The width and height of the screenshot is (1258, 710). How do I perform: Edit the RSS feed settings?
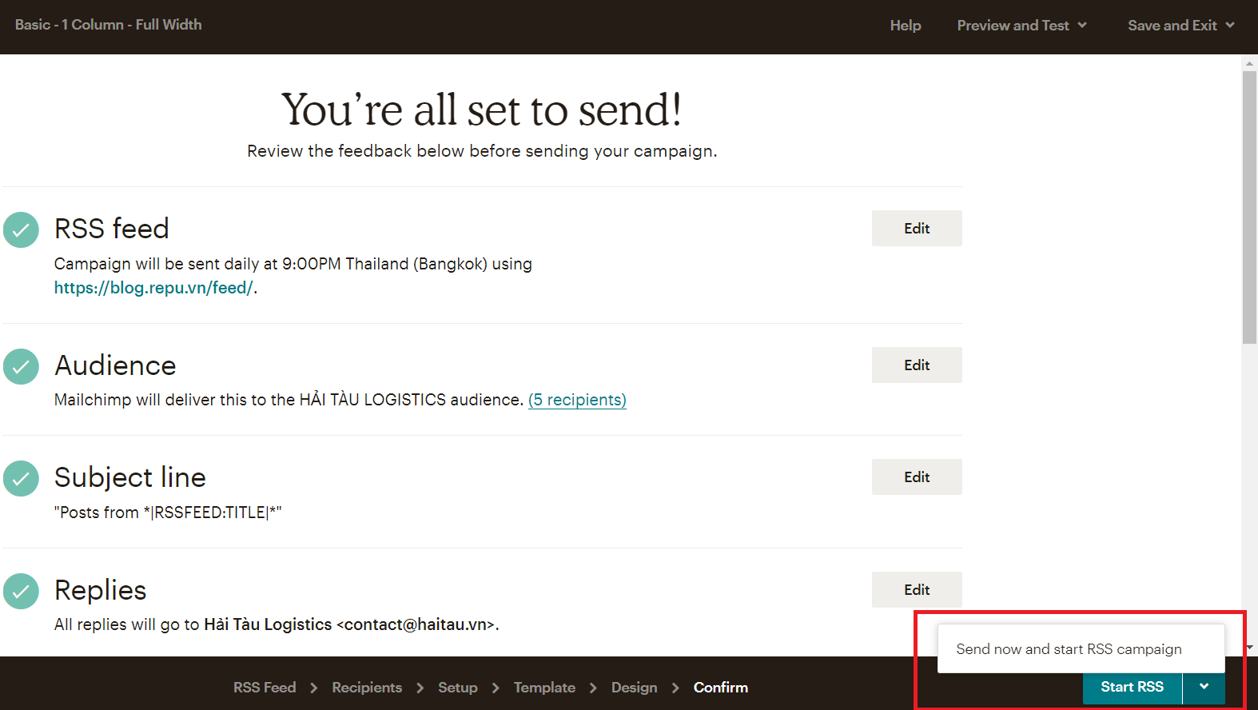tap(916, 229)
